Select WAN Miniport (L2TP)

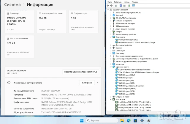point(126,83)
